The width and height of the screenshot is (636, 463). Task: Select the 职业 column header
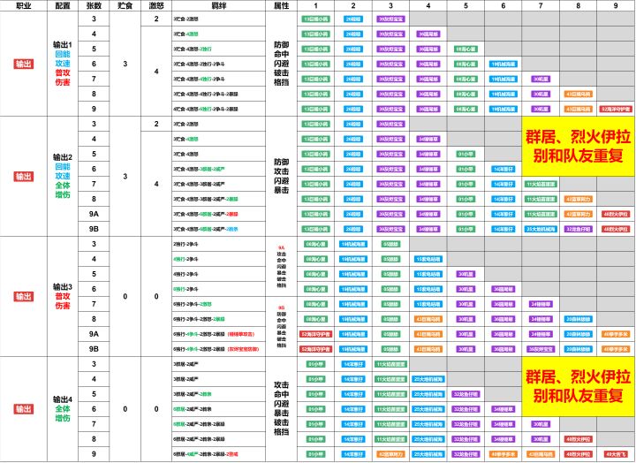pyautogui.click(x=23, y=5)
